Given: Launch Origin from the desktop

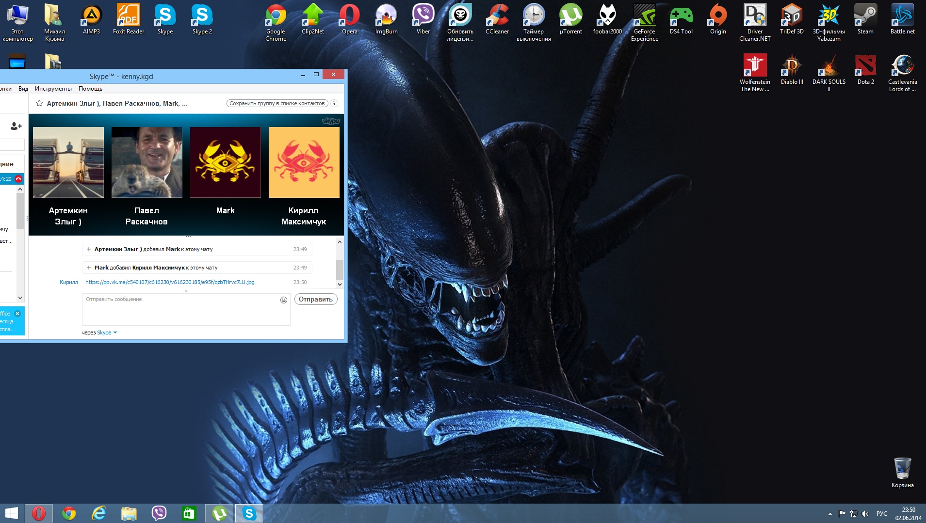Looking at the screenshot, I should (718, 20).
